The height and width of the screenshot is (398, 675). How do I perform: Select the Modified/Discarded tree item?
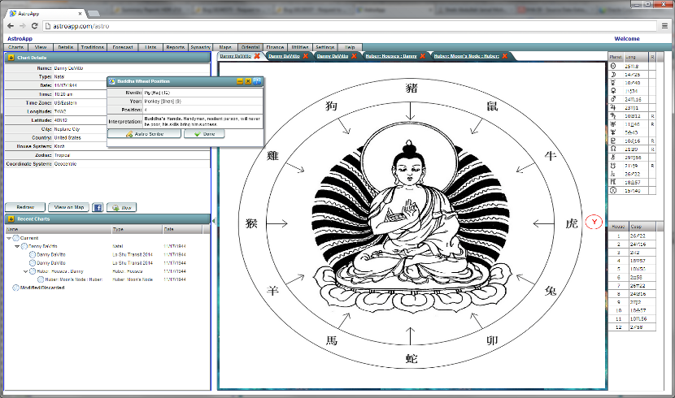[x=39, y=287]
